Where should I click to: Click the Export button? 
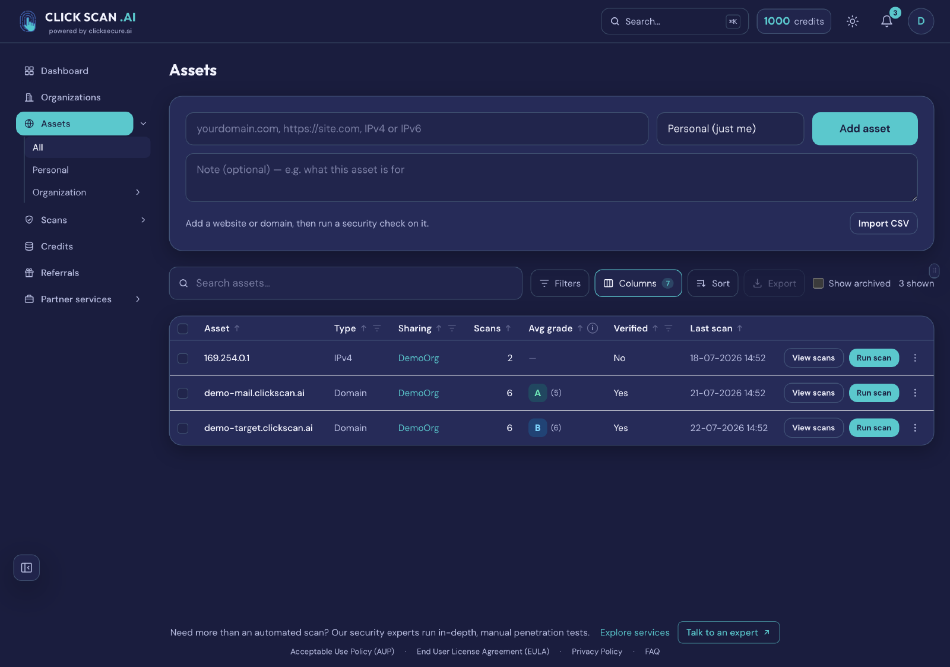point(774,283)
